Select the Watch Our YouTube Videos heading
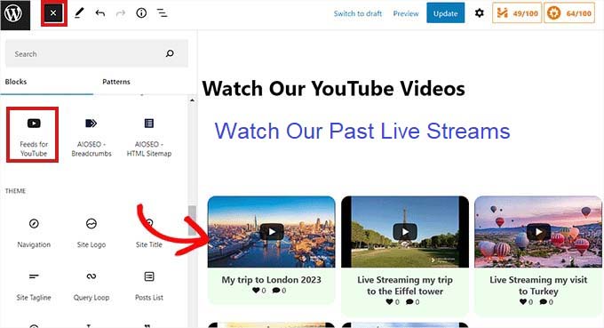The width and height of the screenshot is (604, 328). coord(334,89)
